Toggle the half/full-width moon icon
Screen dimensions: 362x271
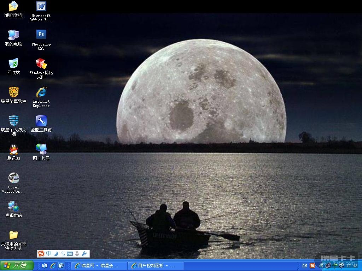pyautogui.click(x=56, y=254)
